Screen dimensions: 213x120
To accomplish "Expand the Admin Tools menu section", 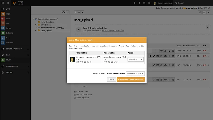I will tap(15, 66).
